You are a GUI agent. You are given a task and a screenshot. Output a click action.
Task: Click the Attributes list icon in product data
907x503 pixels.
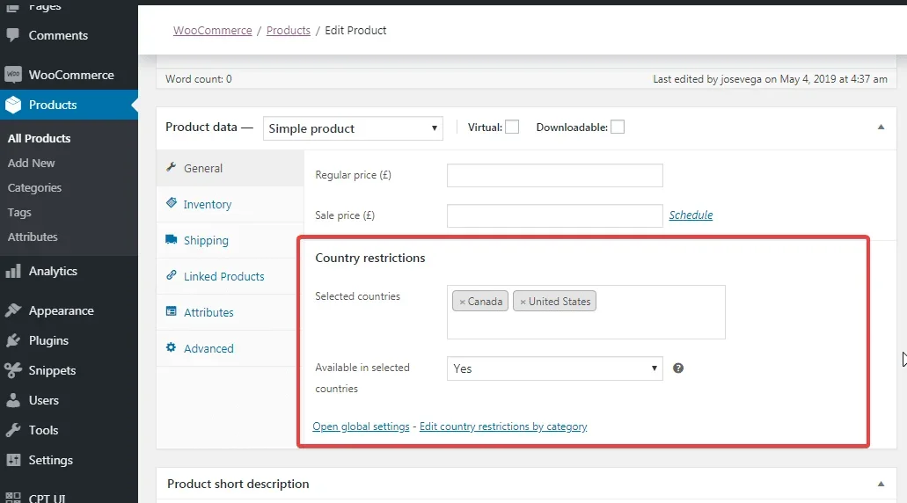(172, 311)
